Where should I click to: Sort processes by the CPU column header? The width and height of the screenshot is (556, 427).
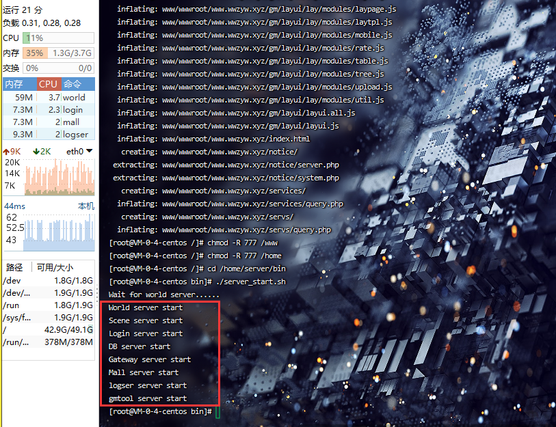pyautogui.click(x=48, y=84)
